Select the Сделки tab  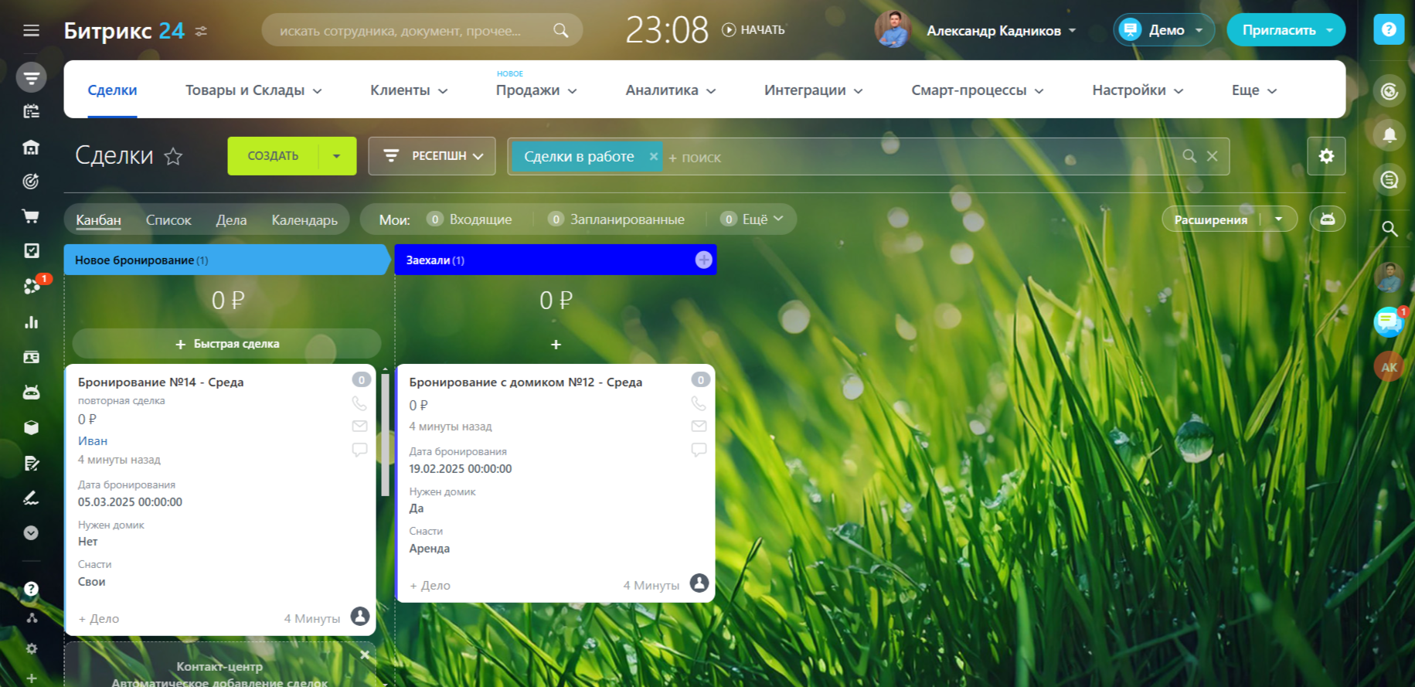(x=112, y=90)
